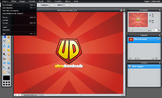Choose the Color picker eyedropper tool
Screen dimensions: 162x98
[x=4, y=68]
